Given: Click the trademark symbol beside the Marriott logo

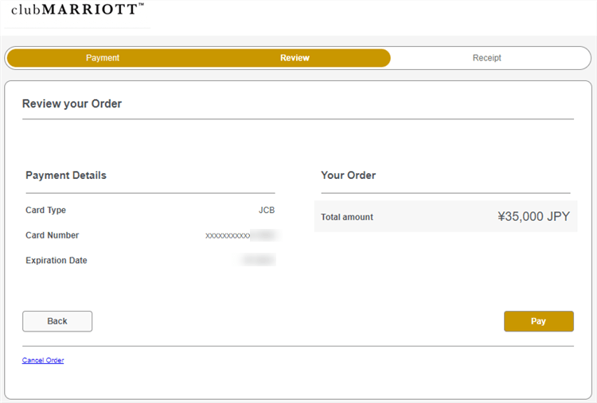Looking at the screenshot, I should click(x=141, y=5).
